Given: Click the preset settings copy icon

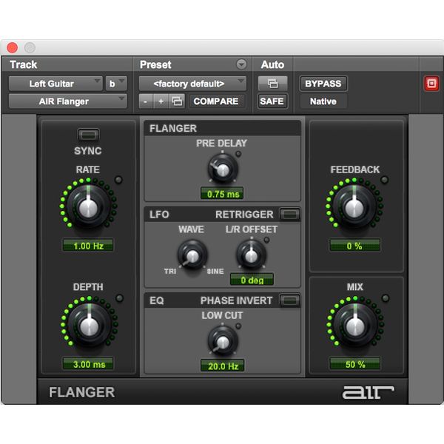Looking at the screenshot, I should [178, 101].
